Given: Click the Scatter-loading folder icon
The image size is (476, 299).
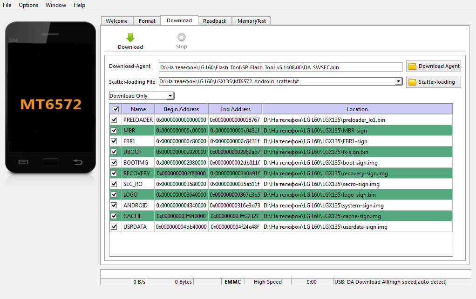Looking at the screenshot, I should 412,82.
